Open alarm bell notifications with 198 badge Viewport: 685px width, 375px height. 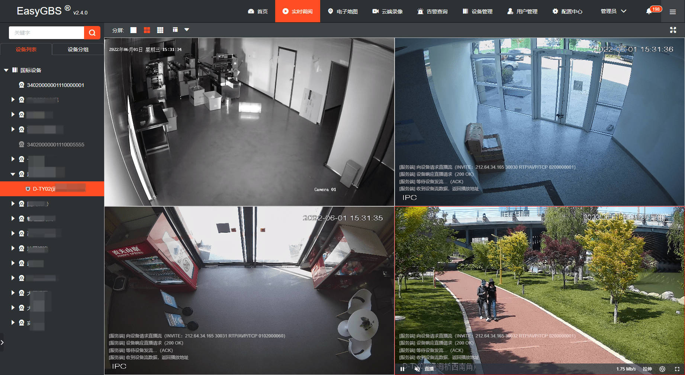(x=653, y=10)
